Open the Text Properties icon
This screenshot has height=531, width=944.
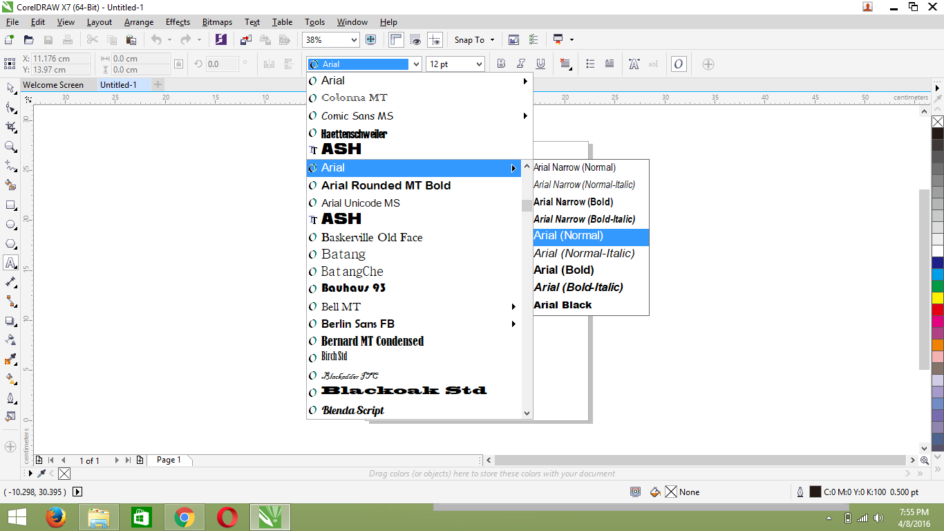(x=634, y=64)
